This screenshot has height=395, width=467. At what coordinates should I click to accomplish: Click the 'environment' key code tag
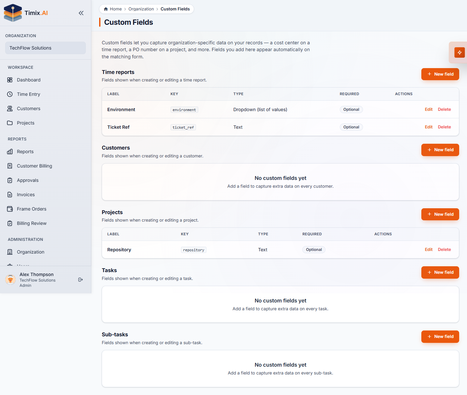tap(184, 110)
